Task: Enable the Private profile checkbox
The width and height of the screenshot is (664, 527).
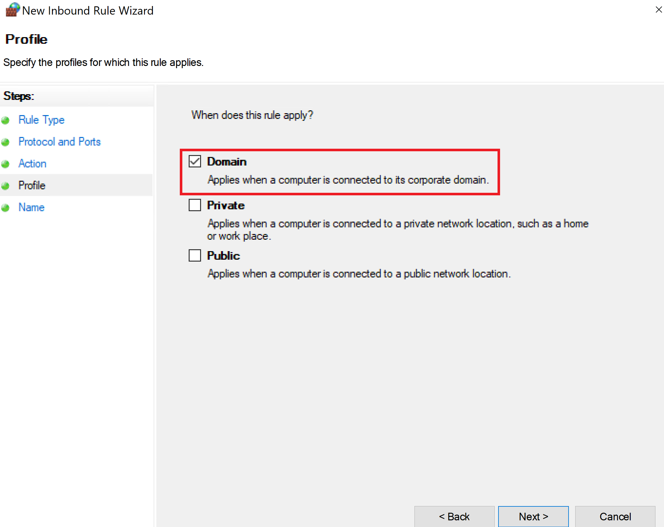Action: tap(195, 205)
